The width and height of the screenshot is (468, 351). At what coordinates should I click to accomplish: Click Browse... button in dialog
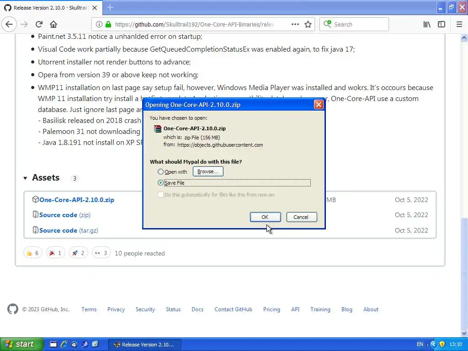(x=208, y=171)
